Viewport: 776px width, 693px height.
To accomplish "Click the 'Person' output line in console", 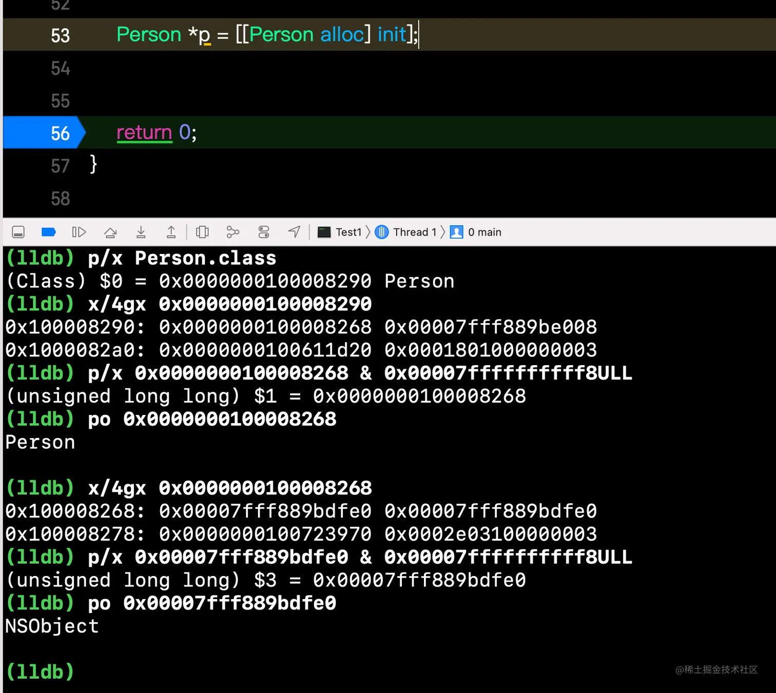I will click(40, 442).
